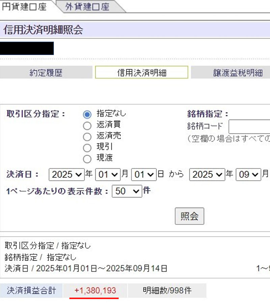Expand the end month dropdown showing 09
Viewport: 270px width, 304px height.
pos(248,175)
